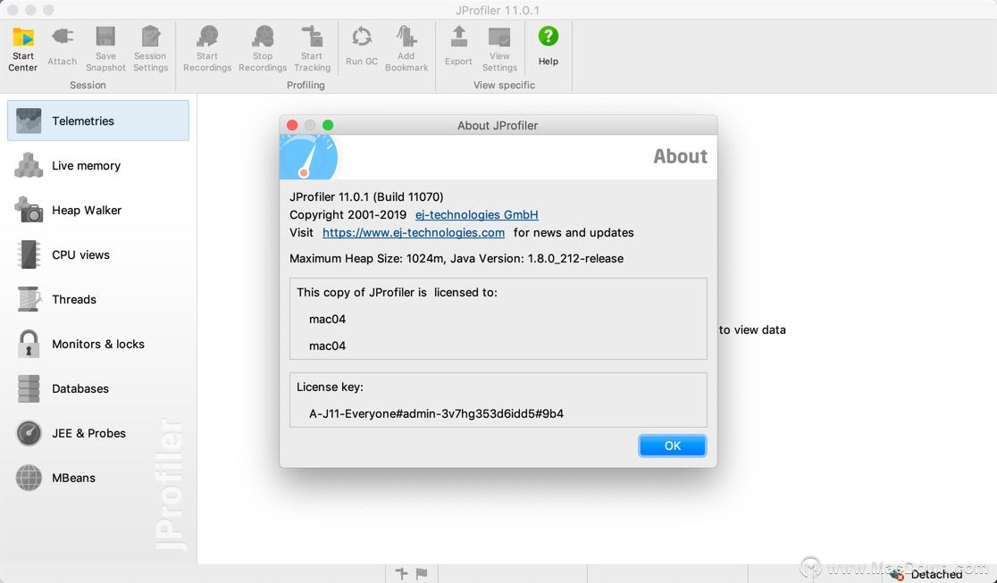The height and width of the screenshot is (583, 997).
Task: Open the ej-technologies GmbH link
Action: tap(477, 215)
